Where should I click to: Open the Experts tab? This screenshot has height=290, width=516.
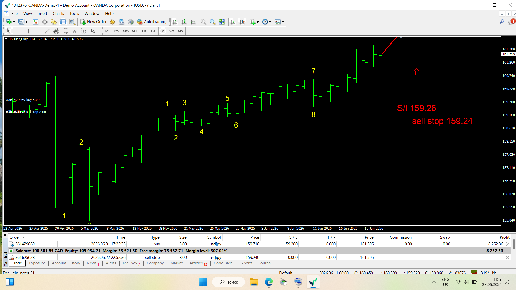point(246,263)
